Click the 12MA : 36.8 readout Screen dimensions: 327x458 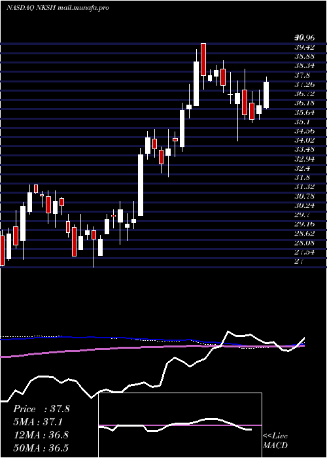41,435
